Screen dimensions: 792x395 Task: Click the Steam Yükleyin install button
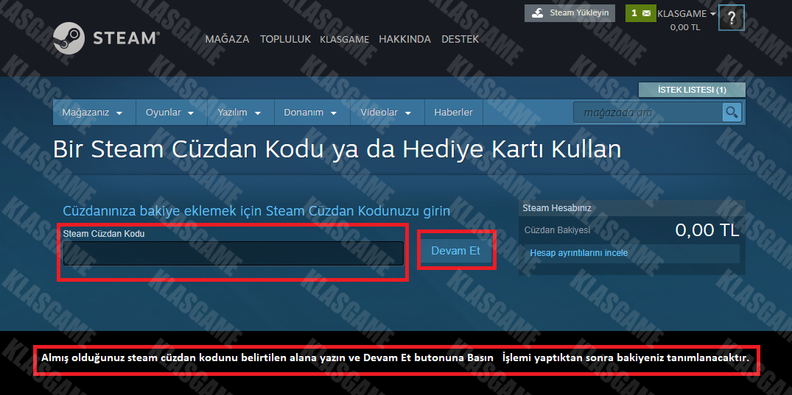click(570, 13)
